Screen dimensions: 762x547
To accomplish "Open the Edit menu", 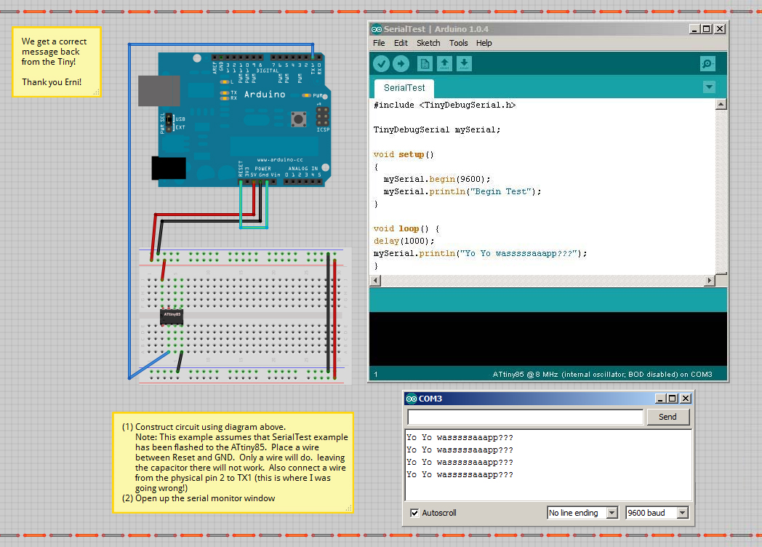I will (401, 43).
